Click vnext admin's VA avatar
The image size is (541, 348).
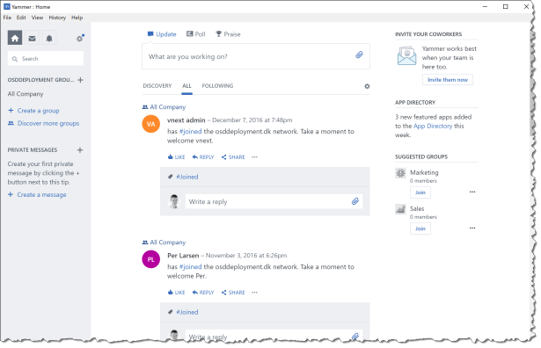(151, 124)
